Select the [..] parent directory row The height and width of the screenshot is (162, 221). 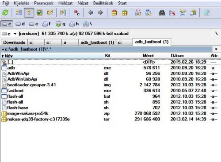(110, 62)
